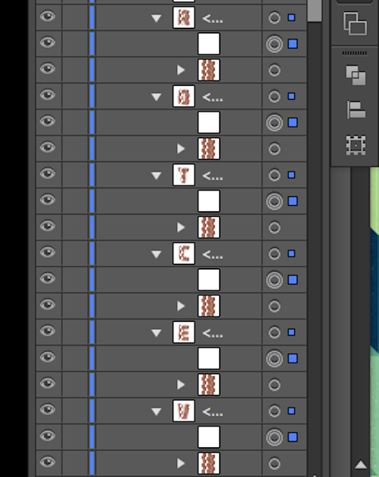The image size is (379, 477).
Task: Open the Pathfinder panel from the dock
Action: point(356,76)
